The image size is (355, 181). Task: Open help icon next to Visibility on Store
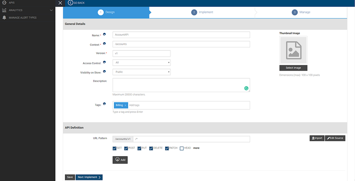104,71
